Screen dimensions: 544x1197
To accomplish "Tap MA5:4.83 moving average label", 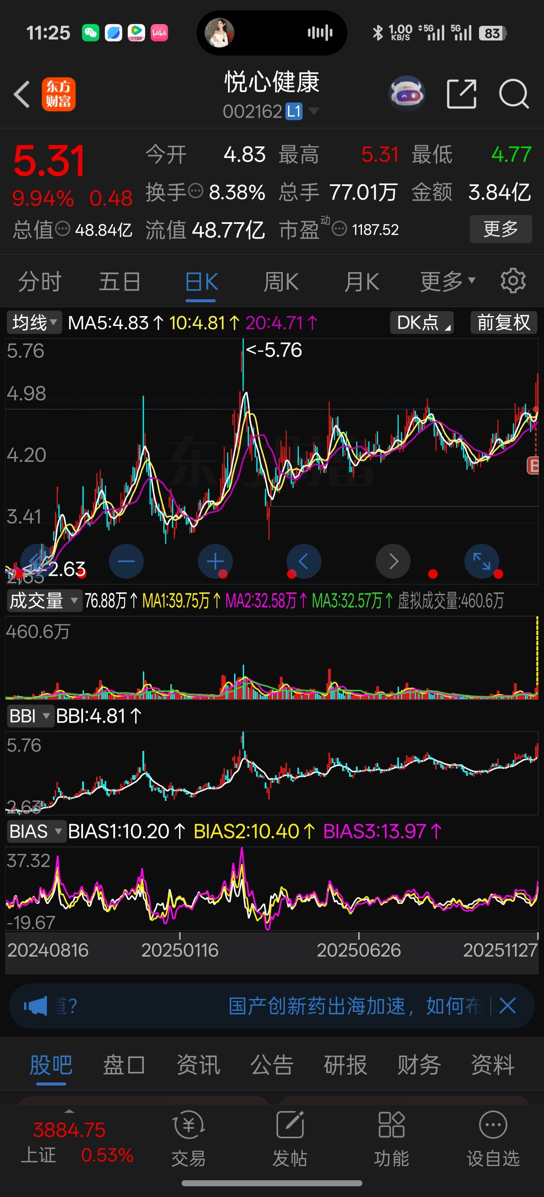I will tap(116, 323).
